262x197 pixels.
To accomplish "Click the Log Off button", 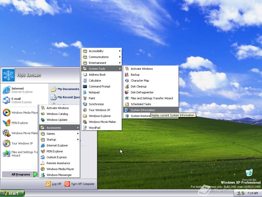I will pyautogui.click(x=53, y=184).
